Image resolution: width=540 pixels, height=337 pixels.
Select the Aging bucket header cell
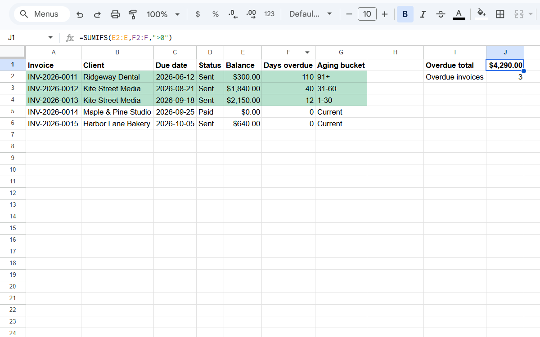[x=341, y=65]
